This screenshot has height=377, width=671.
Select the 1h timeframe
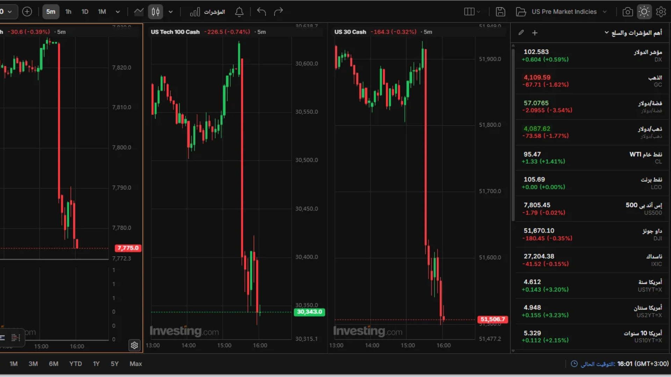click(x=68, y=12)
